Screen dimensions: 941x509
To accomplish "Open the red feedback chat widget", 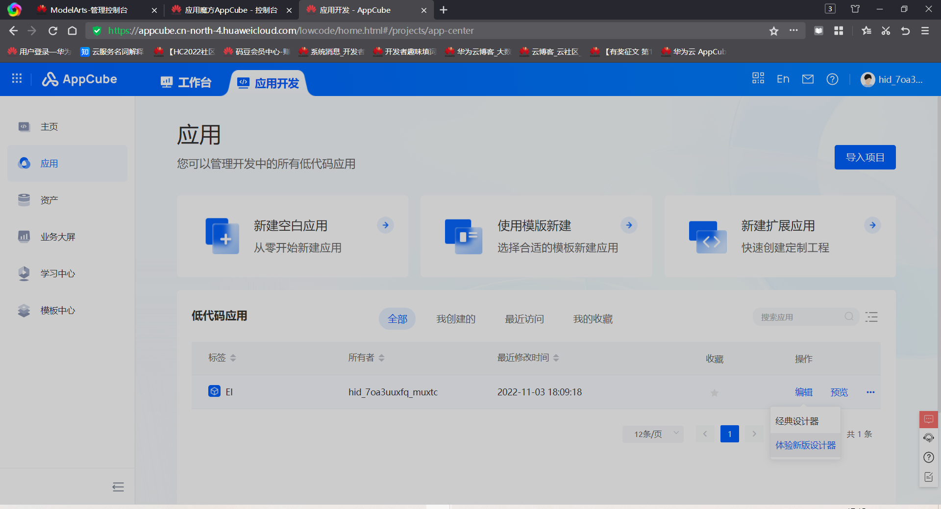I will point(929,419).
